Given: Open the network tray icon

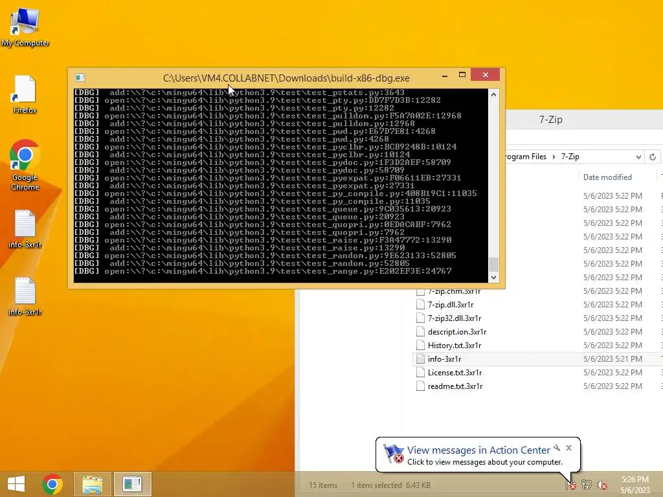Looking at the screenshot, I should (587, 485).
